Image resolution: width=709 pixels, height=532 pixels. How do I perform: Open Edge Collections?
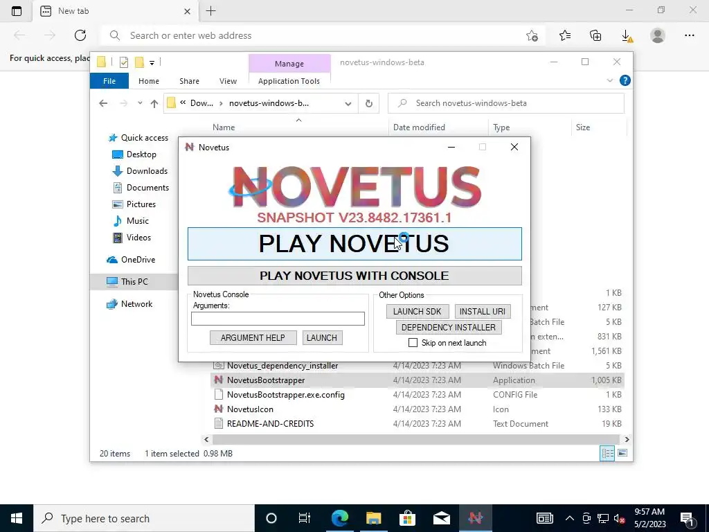[595, 35]
